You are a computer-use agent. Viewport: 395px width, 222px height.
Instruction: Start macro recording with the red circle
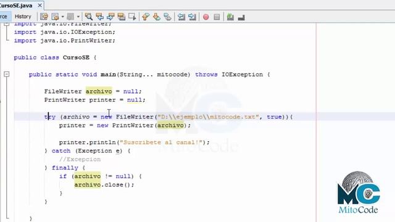[206, 17]
